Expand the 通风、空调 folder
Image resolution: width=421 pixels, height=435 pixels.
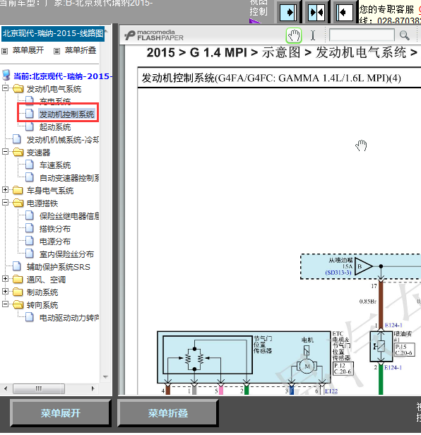pos(5,278)
